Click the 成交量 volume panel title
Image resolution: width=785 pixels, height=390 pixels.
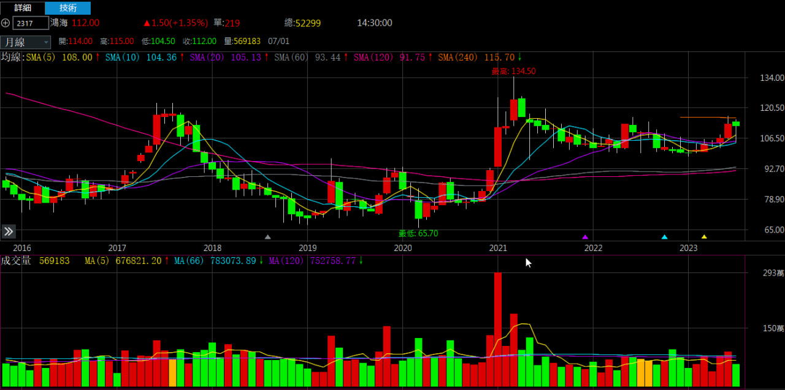click(x=16, y=261)
